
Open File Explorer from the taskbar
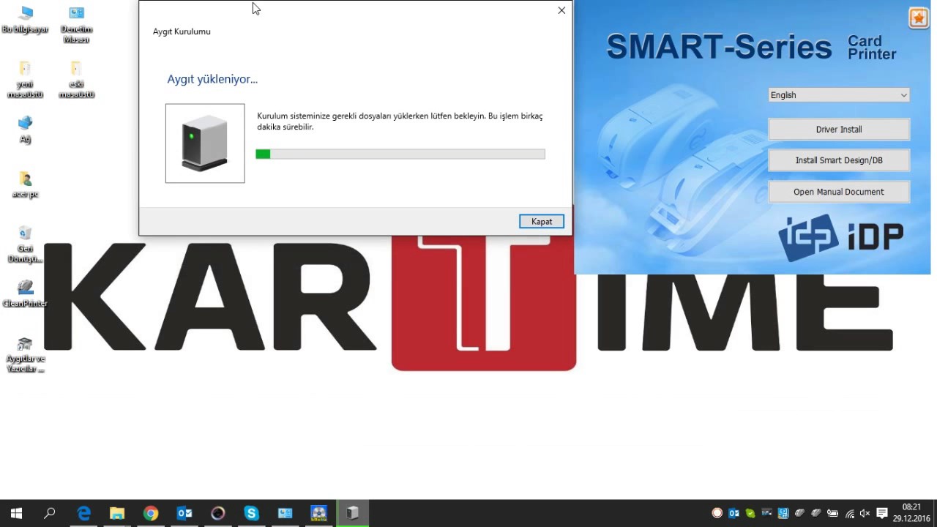point(117,513)
